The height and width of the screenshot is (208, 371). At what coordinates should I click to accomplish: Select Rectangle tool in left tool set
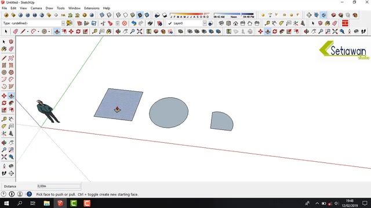tap(4, 65)
